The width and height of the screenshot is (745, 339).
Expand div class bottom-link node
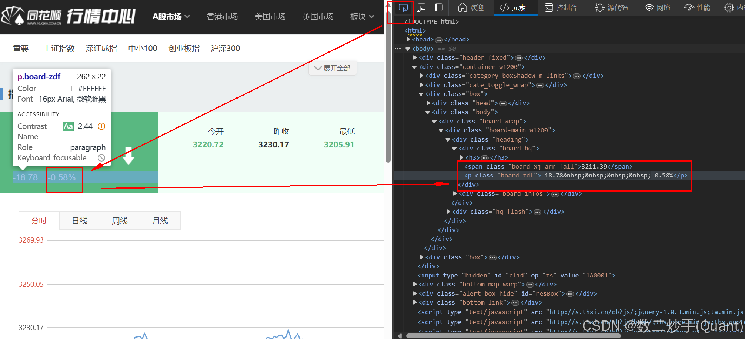pyautogui.click(x=415, y=302)
